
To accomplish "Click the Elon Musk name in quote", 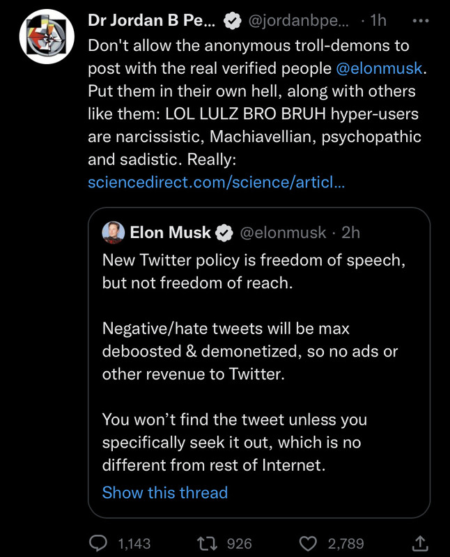I will point(170,233).
